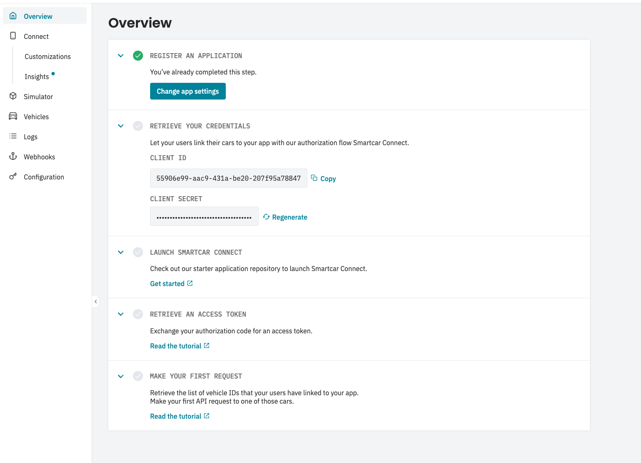The width and height of the screenshot is (641, 463).
Task: Toggle step status for Retrieve Your Credentials
Action: 138,126
